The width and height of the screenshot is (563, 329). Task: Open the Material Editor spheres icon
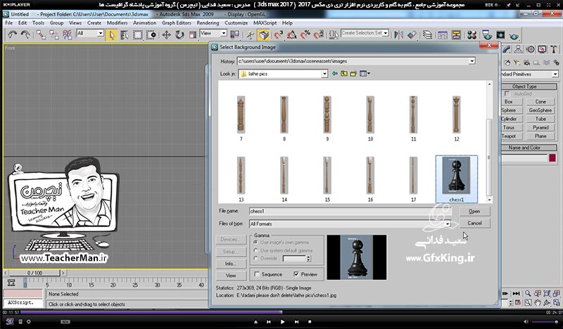click(x=472, y=35)
